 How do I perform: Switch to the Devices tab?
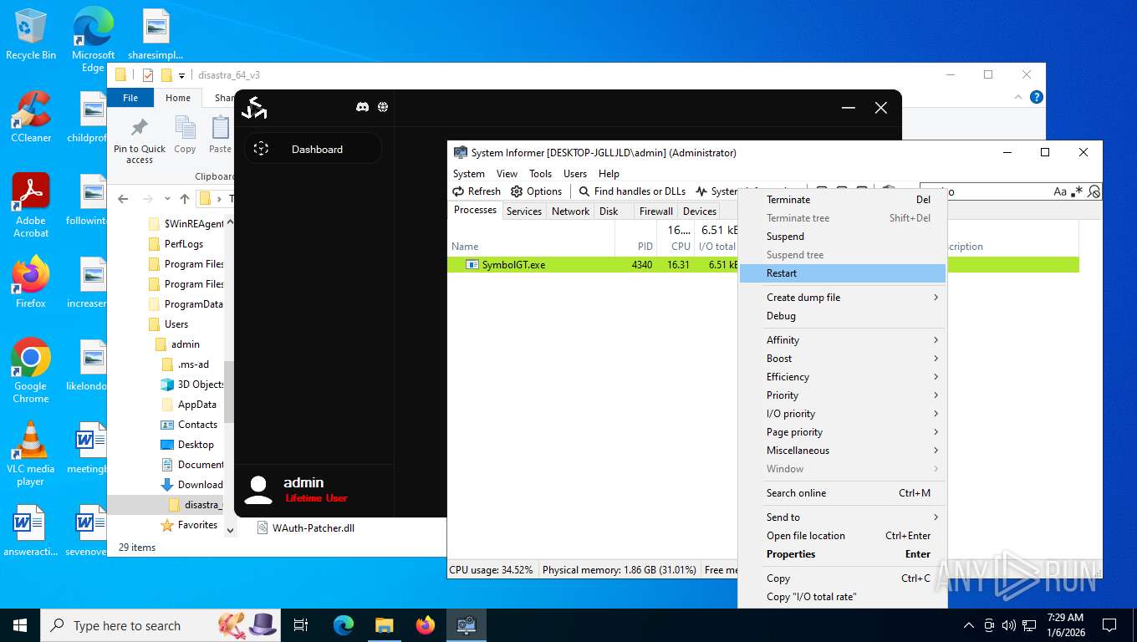pos(700,211)
